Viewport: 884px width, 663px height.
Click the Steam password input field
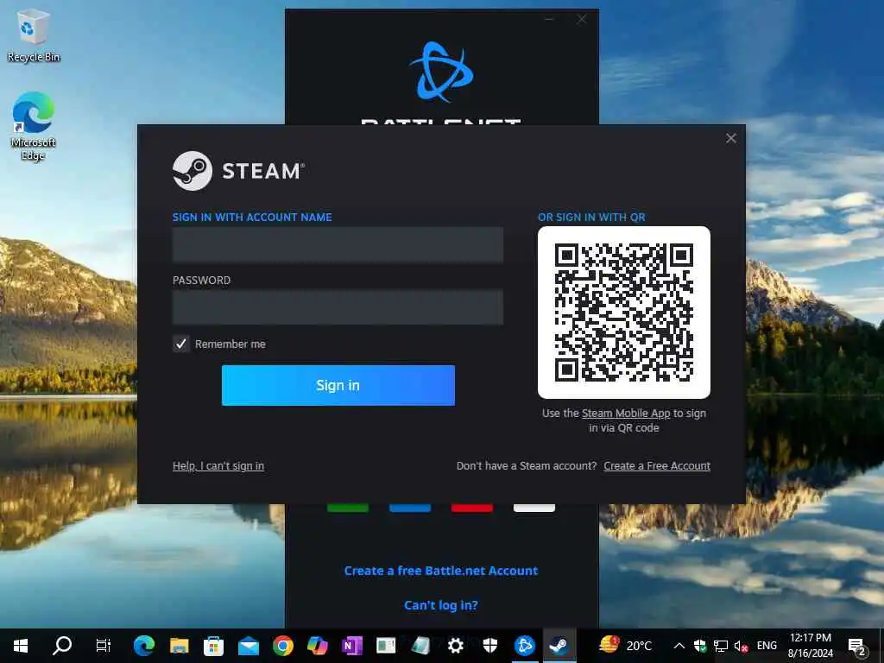(x=338, y=307)
